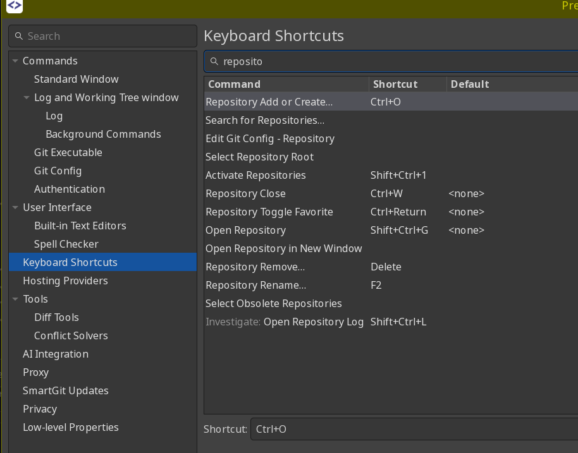Image resolution: width=578 pixels, height=453 pixels.
Task: Open Conflict Solvers under Tools
Action: click(71, 335)
